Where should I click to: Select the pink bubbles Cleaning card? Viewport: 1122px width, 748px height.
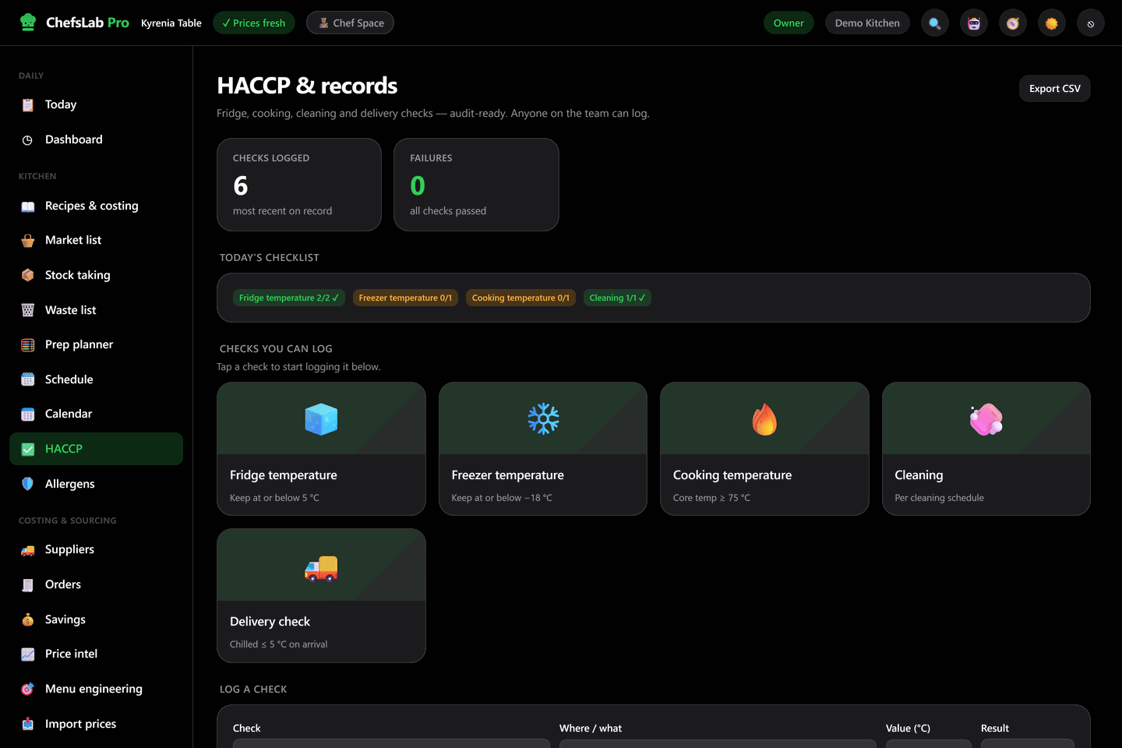[x=986, y=449]
